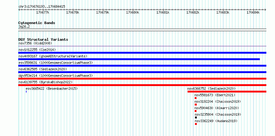Viewport: 275px width, 136px height.
Task: Select the nsv4093167 blue variant bar
Action: pyautogui.click(x=139, y=59)
